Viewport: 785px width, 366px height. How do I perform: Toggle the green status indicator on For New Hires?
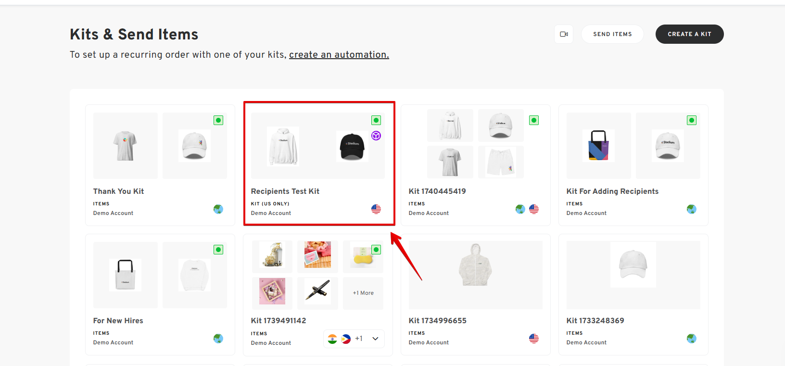(x=218, y=250)
